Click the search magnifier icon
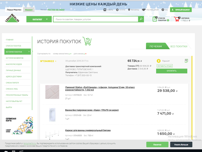The width and height of the screenshot is (202, 152). click(141, 19)
